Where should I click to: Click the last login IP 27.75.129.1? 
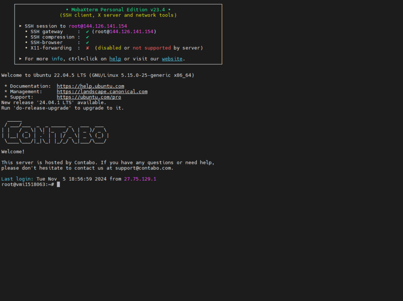tap(140, 179)
